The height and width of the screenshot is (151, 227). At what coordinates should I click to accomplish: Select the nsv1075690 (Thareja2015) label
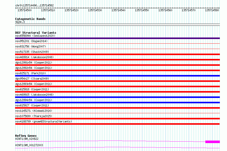click(34, 116)
